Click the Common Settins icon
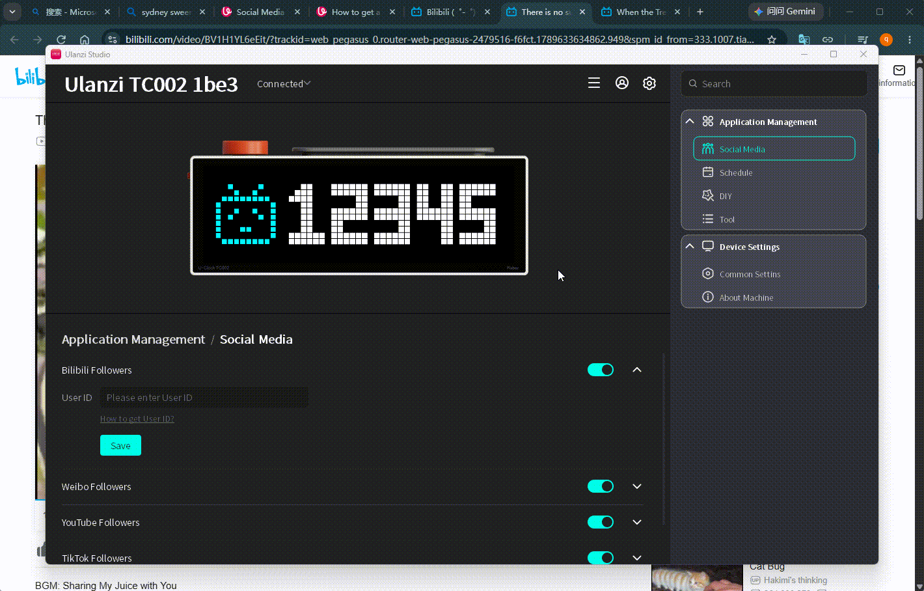The image size is (924, 591). (x=708, y=274)
